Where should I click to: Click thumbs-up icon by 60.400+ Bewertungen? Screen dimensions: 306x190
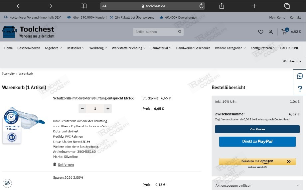pos(161,17)
